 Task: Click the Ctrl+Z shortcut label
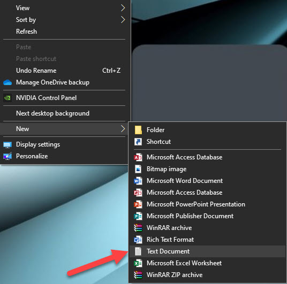coord(111,71)
